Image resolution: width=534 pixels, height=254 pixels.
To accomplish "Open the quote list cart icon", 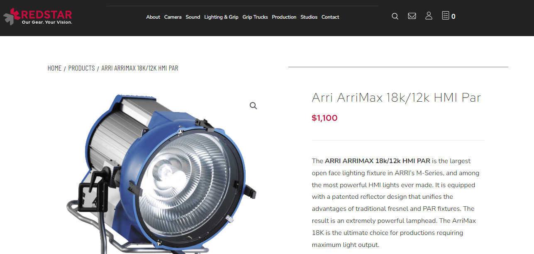I will (446, 16).
